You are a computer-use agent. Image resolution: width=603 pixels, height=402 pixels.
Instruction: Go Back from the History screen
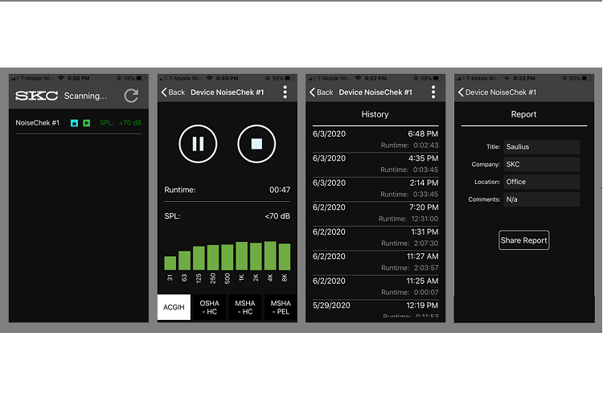point(322,92)
